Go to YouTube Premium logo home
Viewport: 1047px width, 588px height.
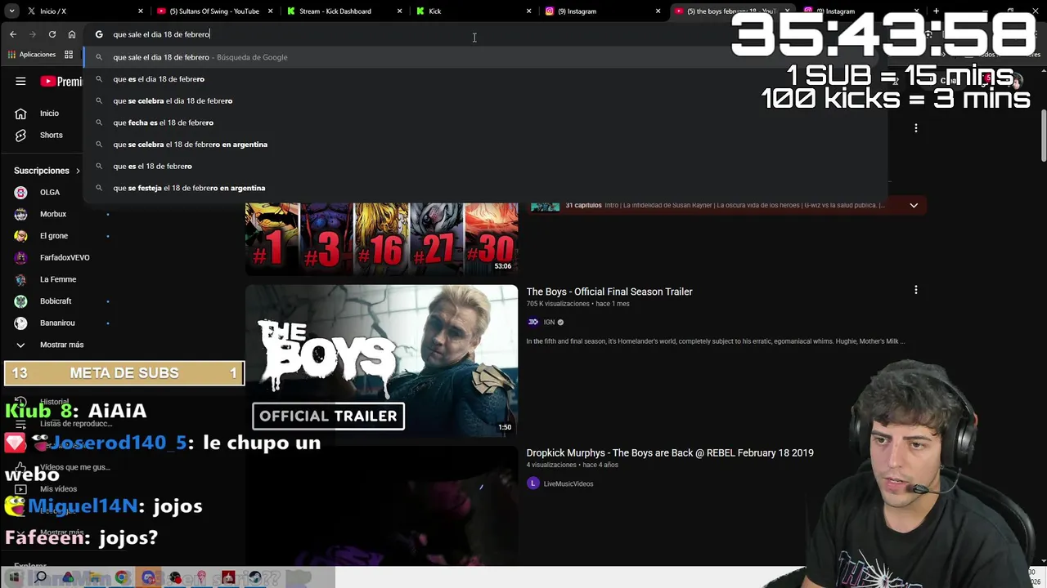(x=61, y=82)
